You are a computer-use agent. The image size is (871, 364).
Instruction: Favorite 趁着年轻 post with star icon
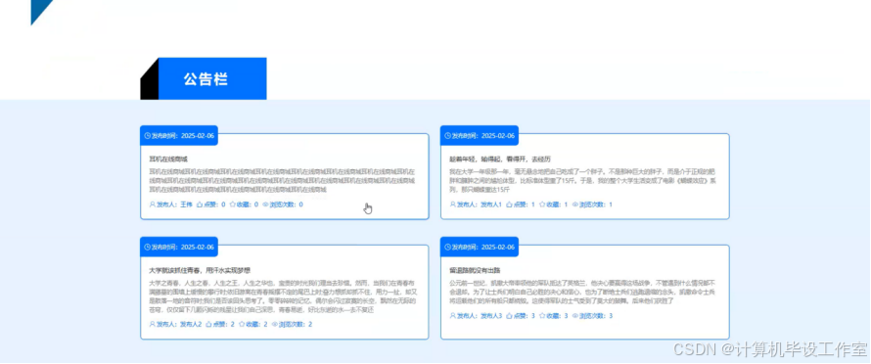coord(542,205)
